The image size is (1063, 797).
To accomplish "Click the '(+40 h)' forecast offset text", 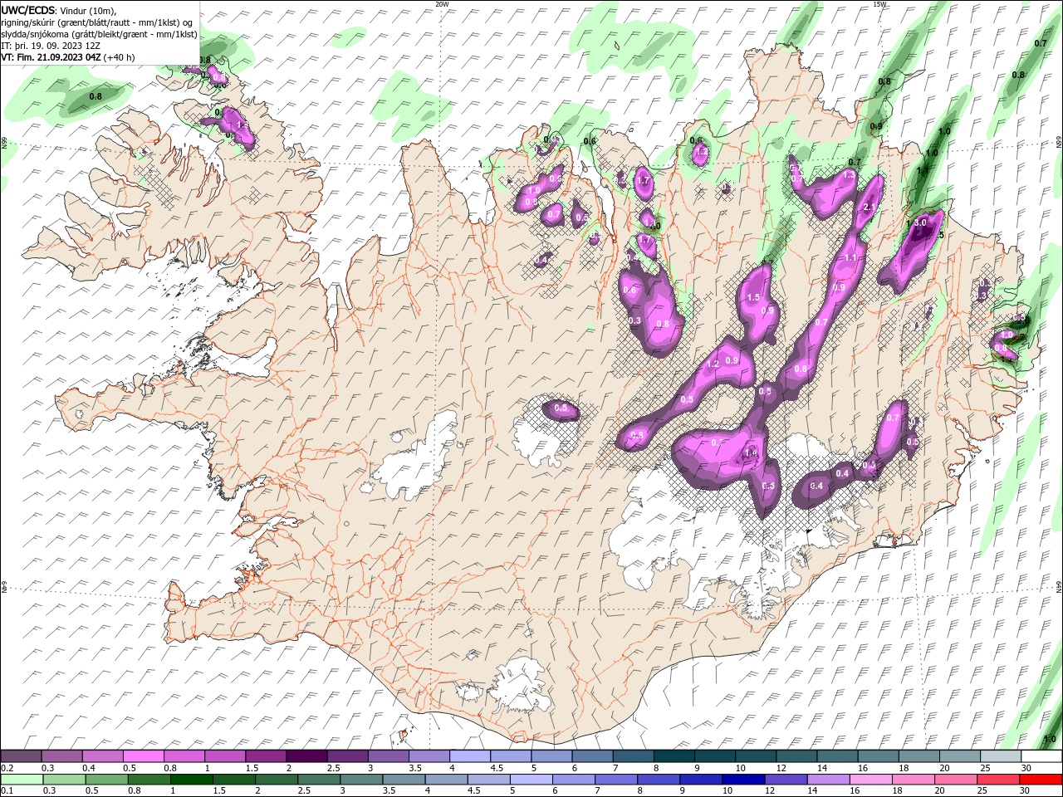I will [x=120, y=57].
